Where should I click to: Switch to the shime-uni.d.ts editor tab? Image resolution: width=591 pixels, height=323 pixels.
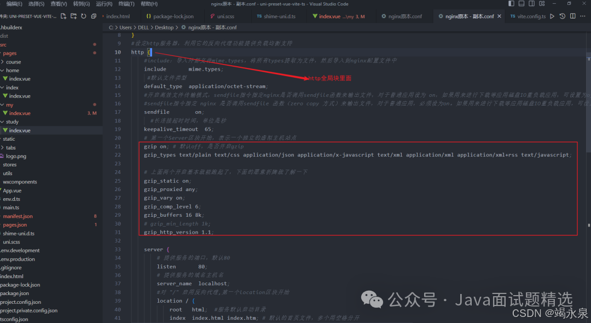pyautogui.click(x=279, y=16)
